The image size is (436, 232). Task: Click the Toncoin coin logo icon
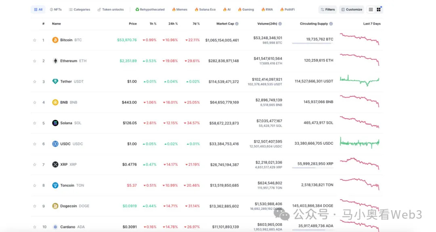(x=55, y=185)
